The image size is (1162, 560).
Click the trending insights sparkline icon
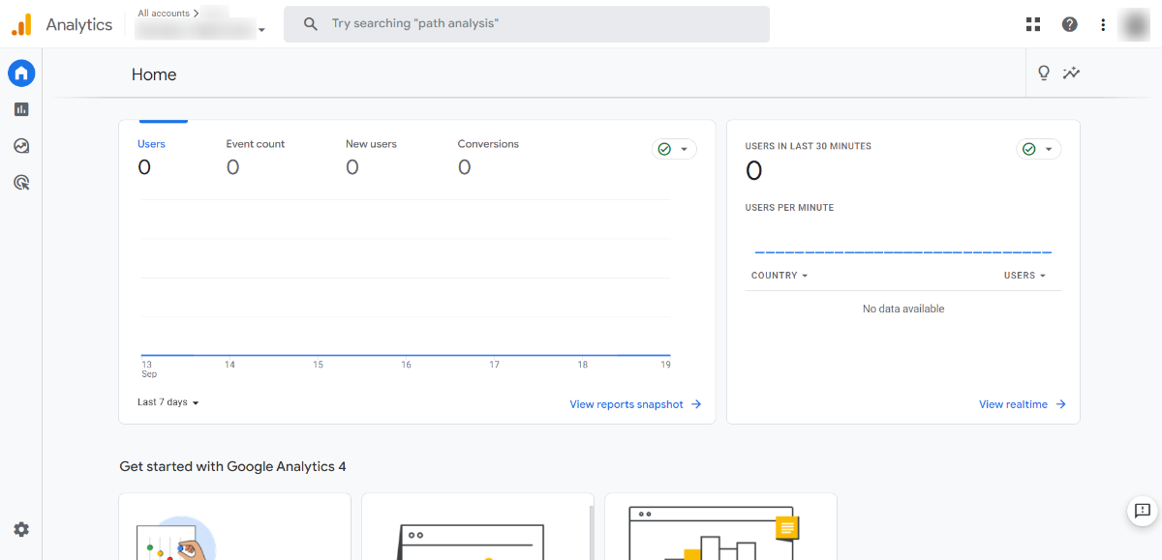(1071, 74)
